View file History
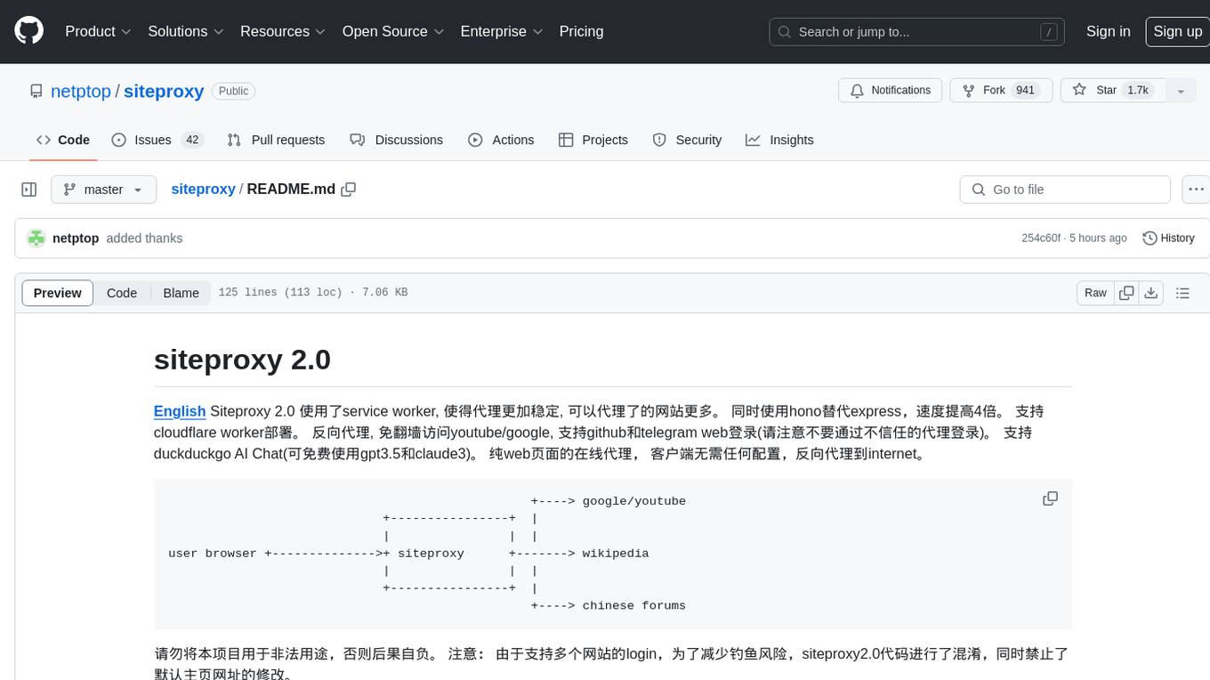 [x=1168, y=239]
